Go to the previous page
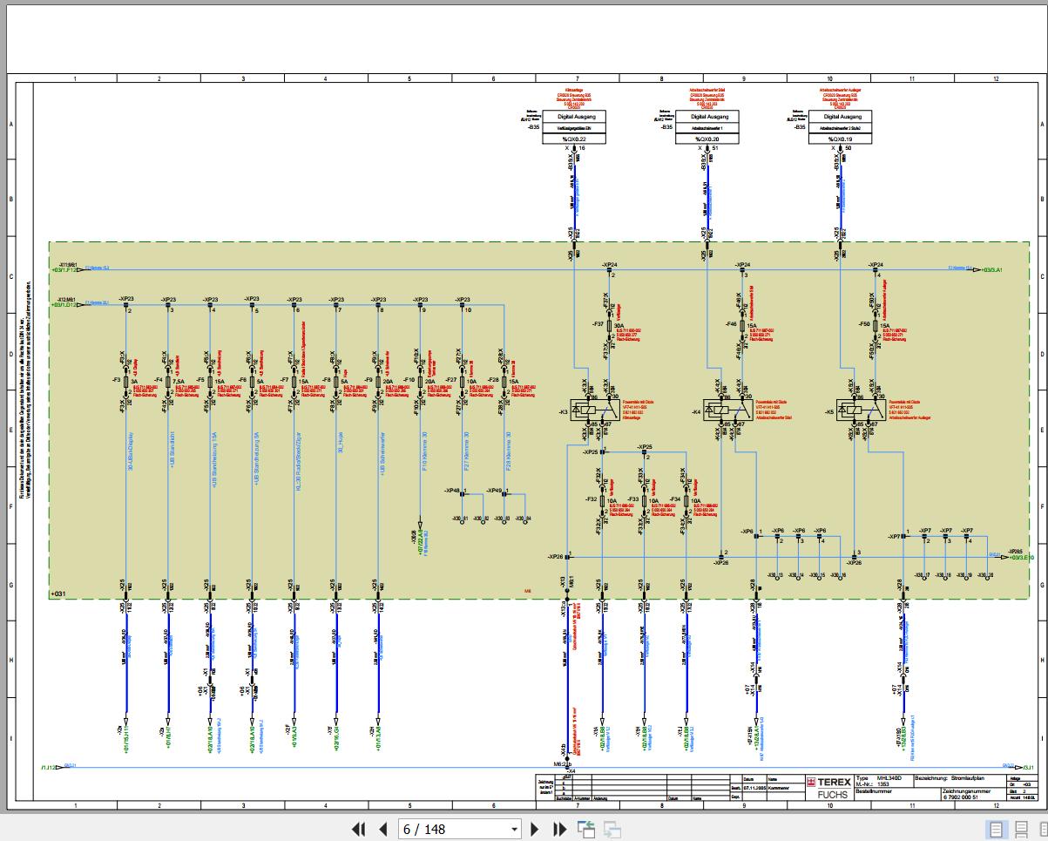 click(382, 829)
